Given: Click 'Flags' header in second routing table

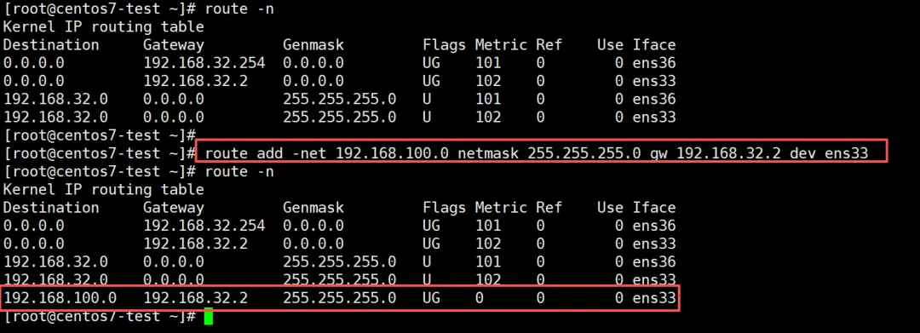Looking at the screenshot, I should click(x=444, y=208).
